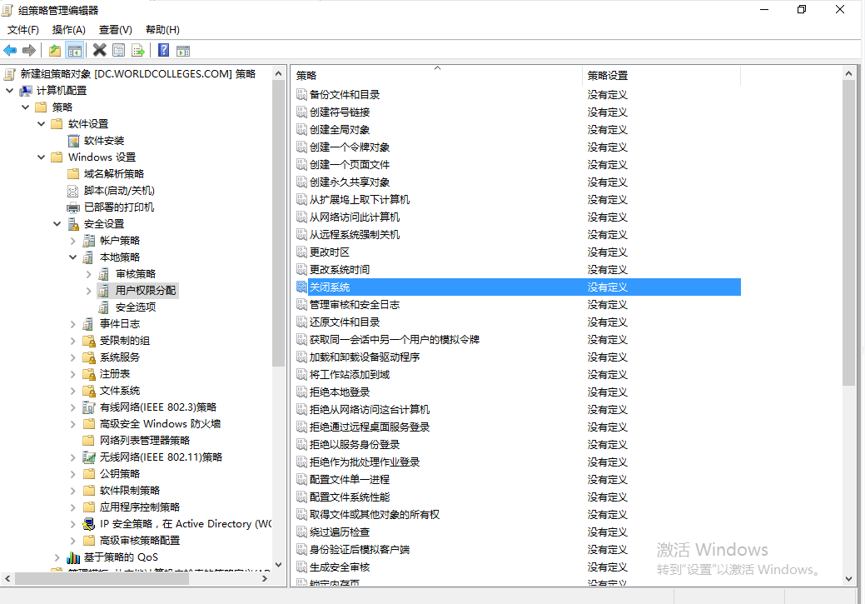
Task: Click the 没有定义 value for 创建符号链接
Action: pos(607,112)
